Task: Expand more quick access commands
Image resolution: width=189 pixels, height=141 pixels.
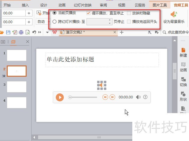Action: [x=40, y=32]
